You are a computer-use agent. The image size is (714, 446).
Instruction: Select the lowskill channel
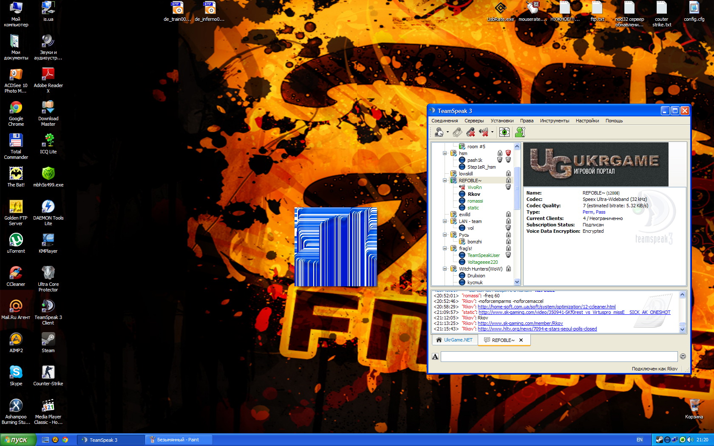coord(466,174)
